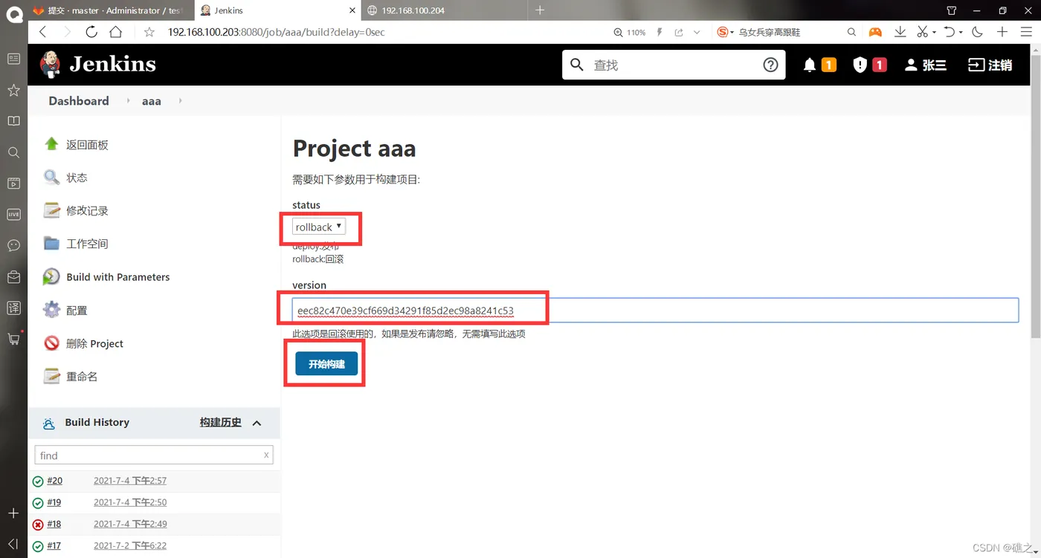Screen dimensions: 1041x558
Task: Click the failed status icon of build #18
Action: (38, 525)
